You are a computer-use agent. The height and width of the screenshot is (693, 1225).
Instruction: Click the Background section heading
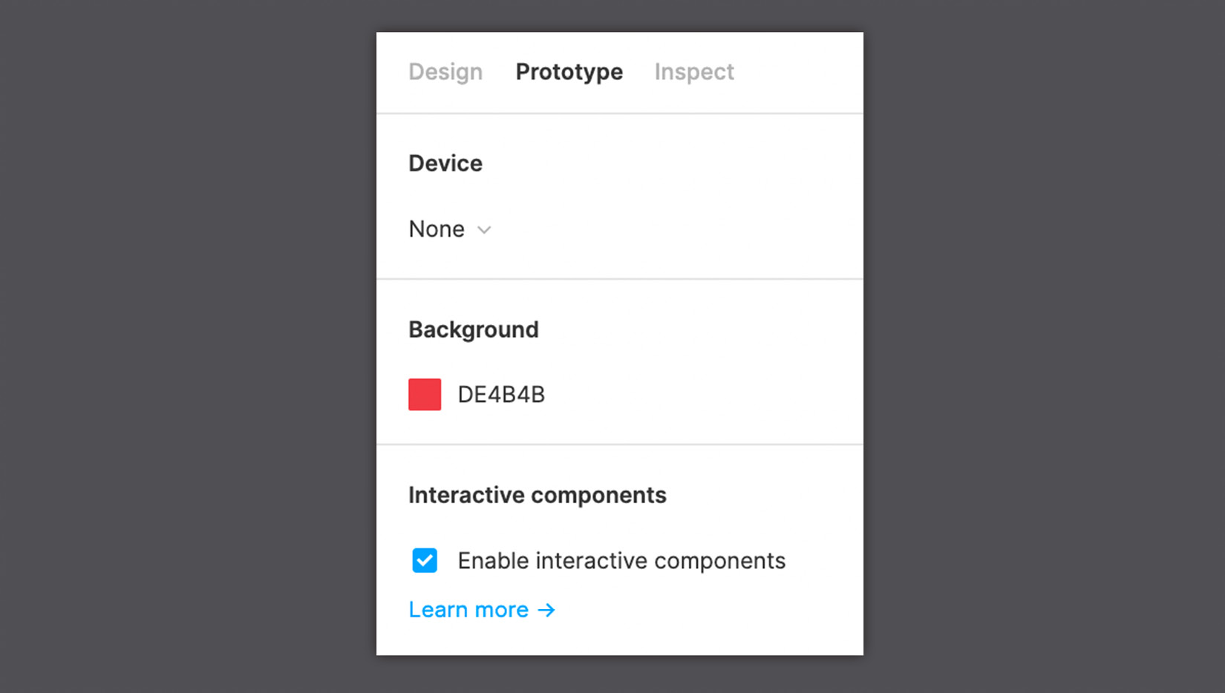(473, 329)
